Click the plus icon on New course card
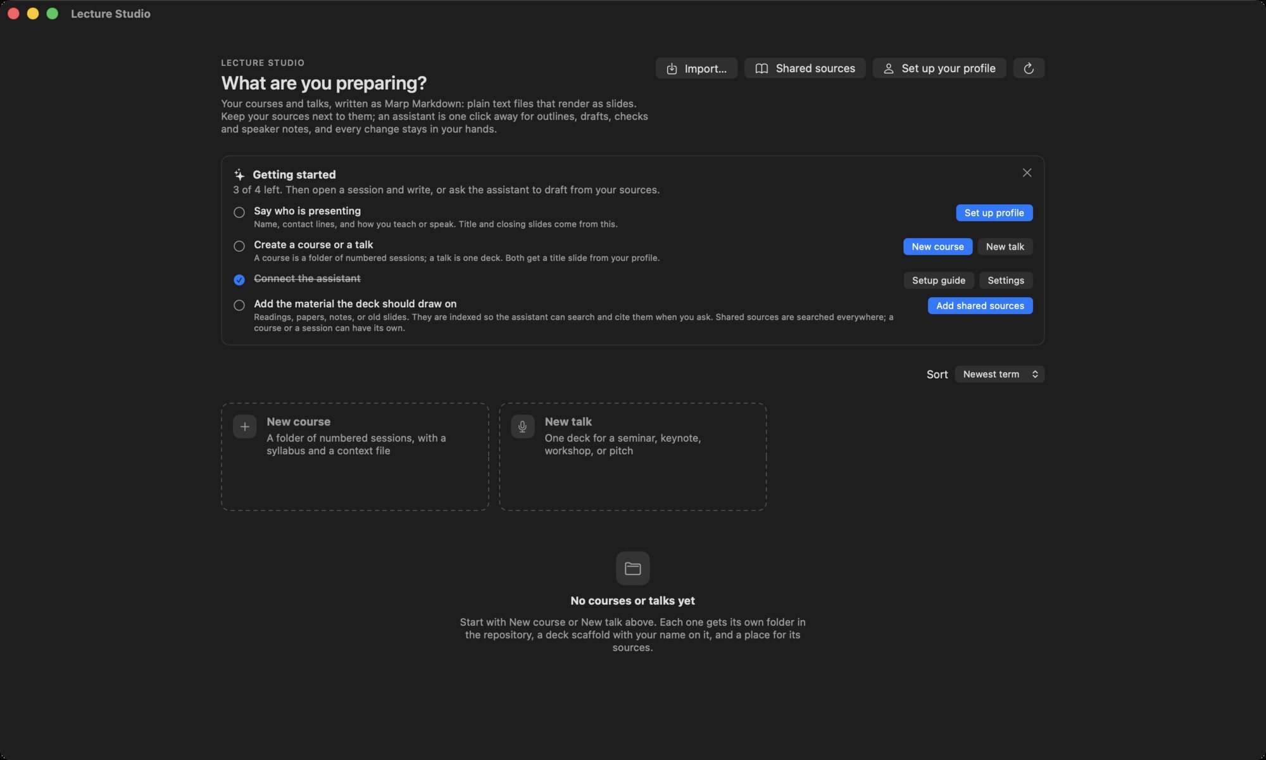This screenshot has height=760, width=1266. pyautogui.click(x=245, y=427)
